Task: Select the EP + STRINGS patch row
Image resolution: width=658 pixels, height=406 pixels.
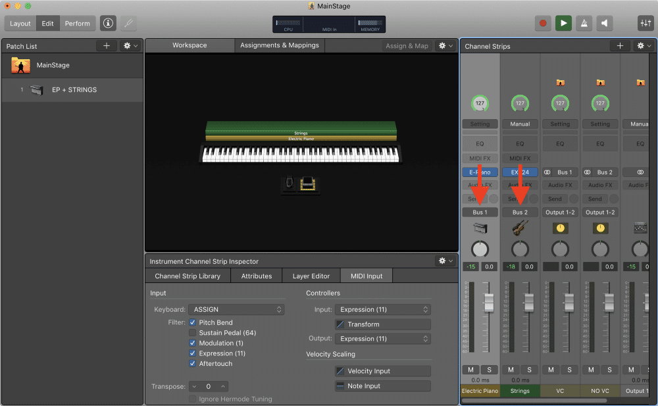Action: point(72,90)
